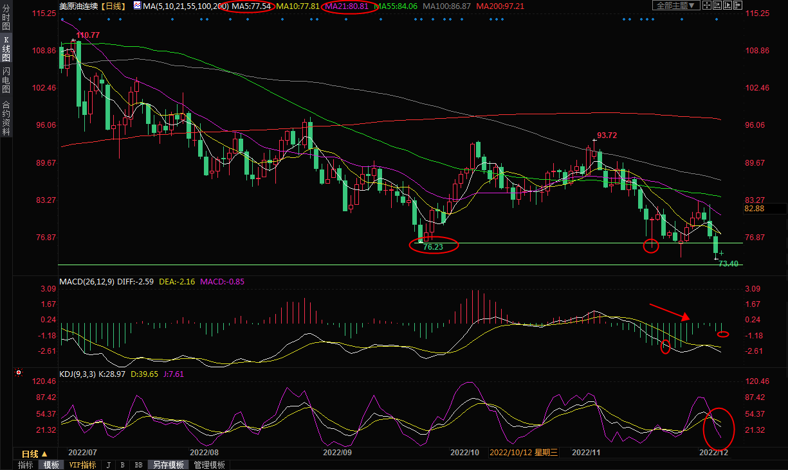Click the 2022/10/12 星期三 date marker
The height and width of the screenshot is (470, 788).
[524, 453]
